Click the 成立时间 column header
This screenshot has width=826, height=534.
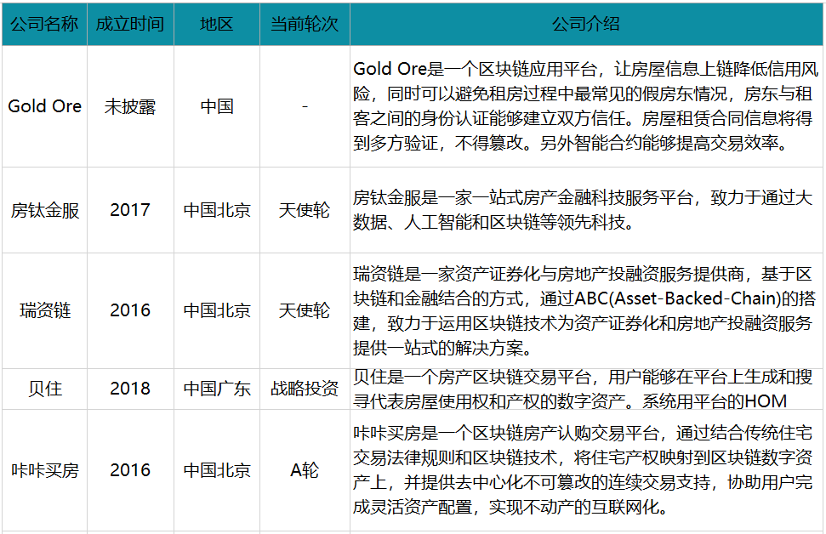pyautogui.click(x=130, y=24)
